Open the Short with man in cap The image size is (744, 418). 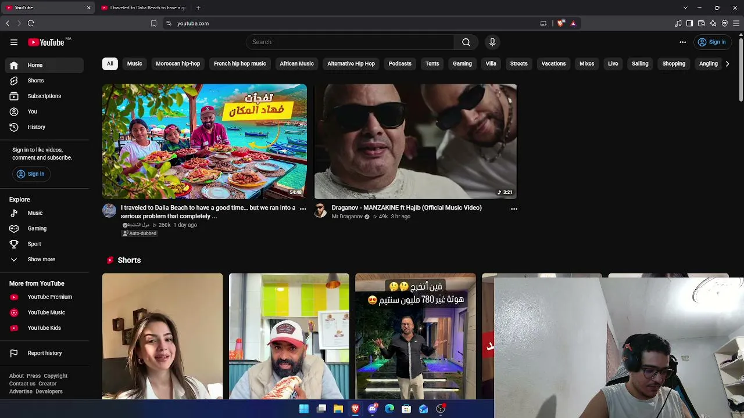point(289,337)
